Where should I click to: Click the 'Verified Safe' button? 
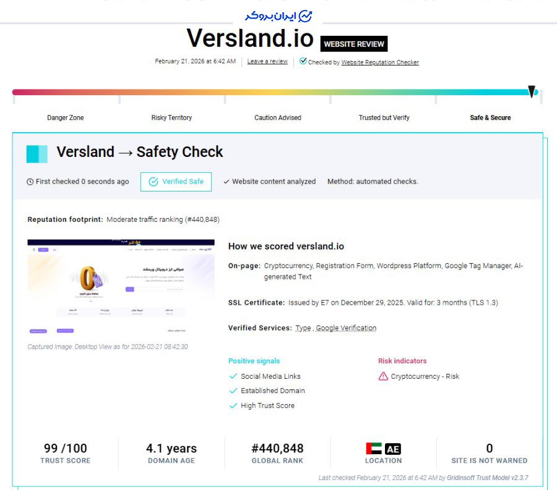[x=176, y=182]
